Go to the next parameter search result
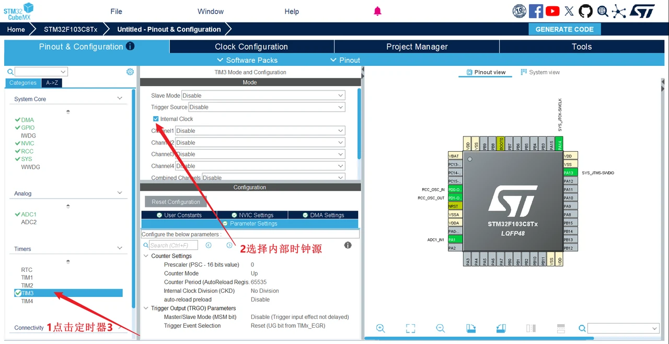 click(x=229, y=245)
